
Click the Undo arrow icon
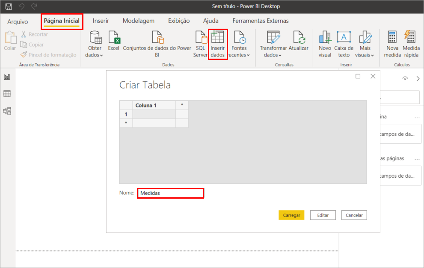coord(21,6)
